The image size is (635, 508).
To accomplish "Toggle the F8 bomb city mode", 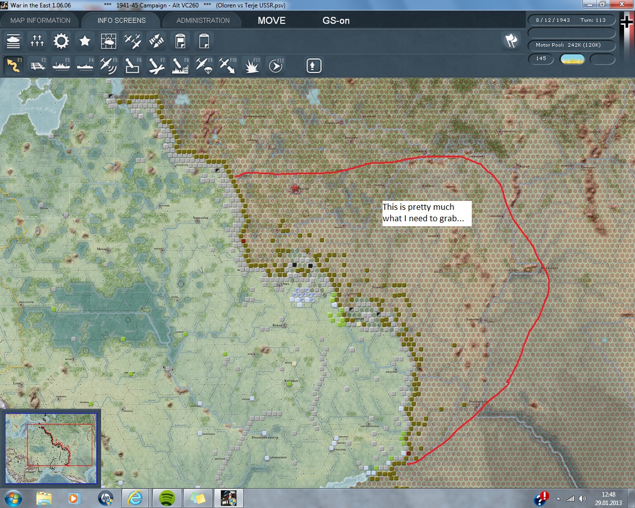I will point(180,65).
